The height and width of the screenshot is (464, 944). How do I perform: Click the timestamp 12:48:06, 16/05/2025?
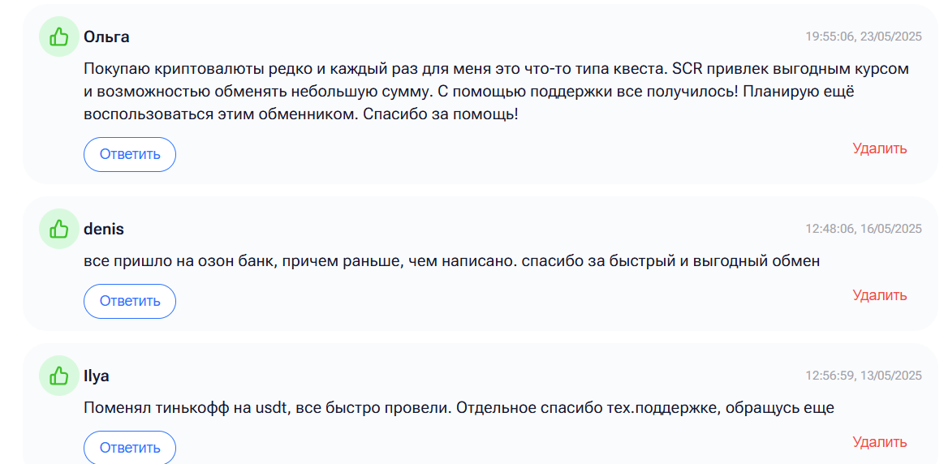click(864, 230)
